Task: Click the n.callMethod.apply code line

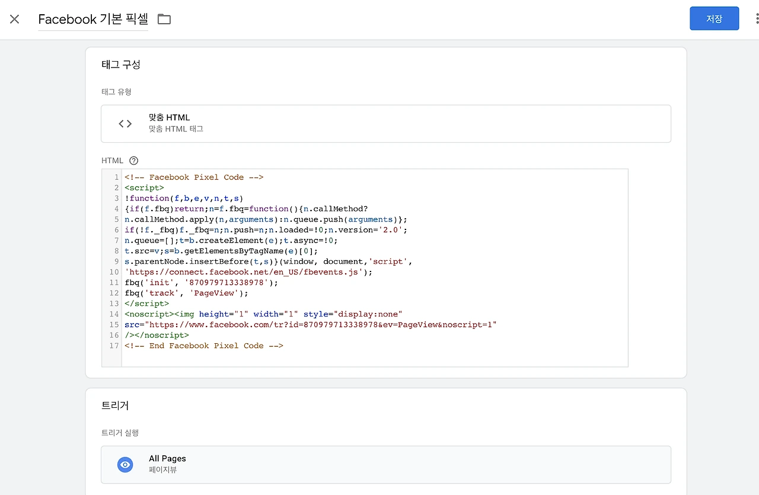Action: point(266,219)
